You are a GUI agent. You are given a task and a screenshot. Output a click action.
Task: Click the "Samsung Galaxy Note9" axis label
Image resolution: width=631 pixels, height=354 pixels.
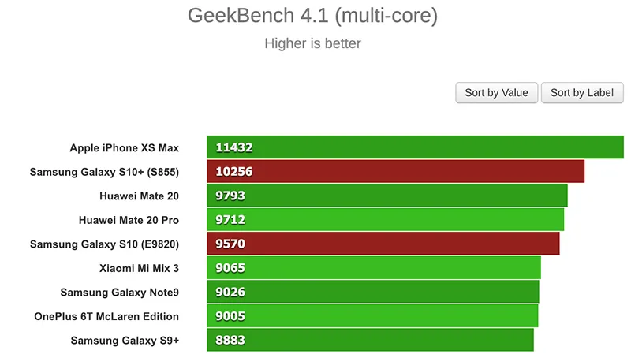(x=119, y=293)
